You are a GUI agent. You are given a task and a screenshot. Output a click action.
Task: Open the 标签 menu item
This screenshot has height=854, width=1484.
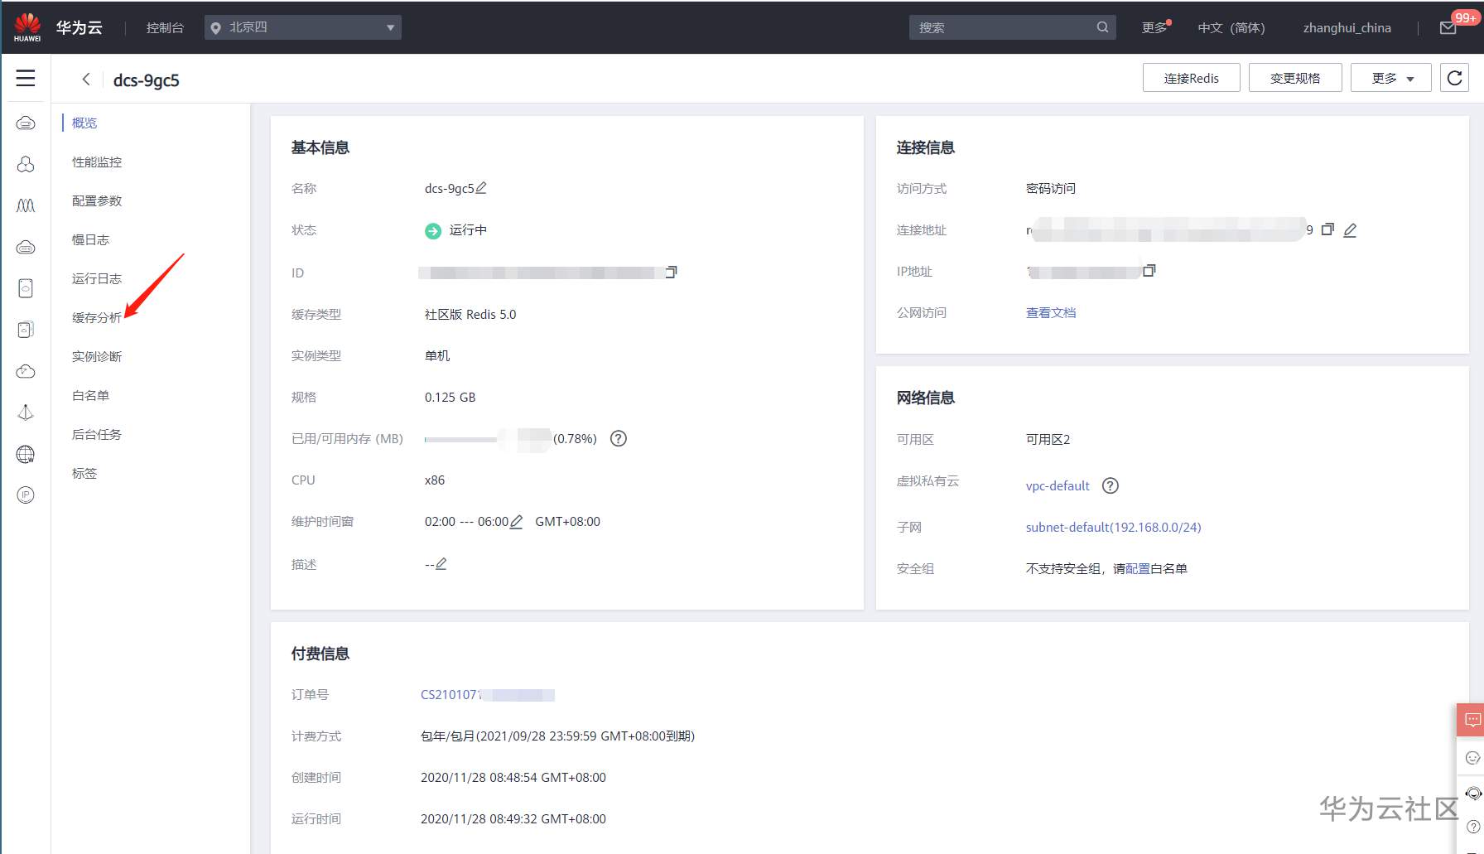pos(84,473)
